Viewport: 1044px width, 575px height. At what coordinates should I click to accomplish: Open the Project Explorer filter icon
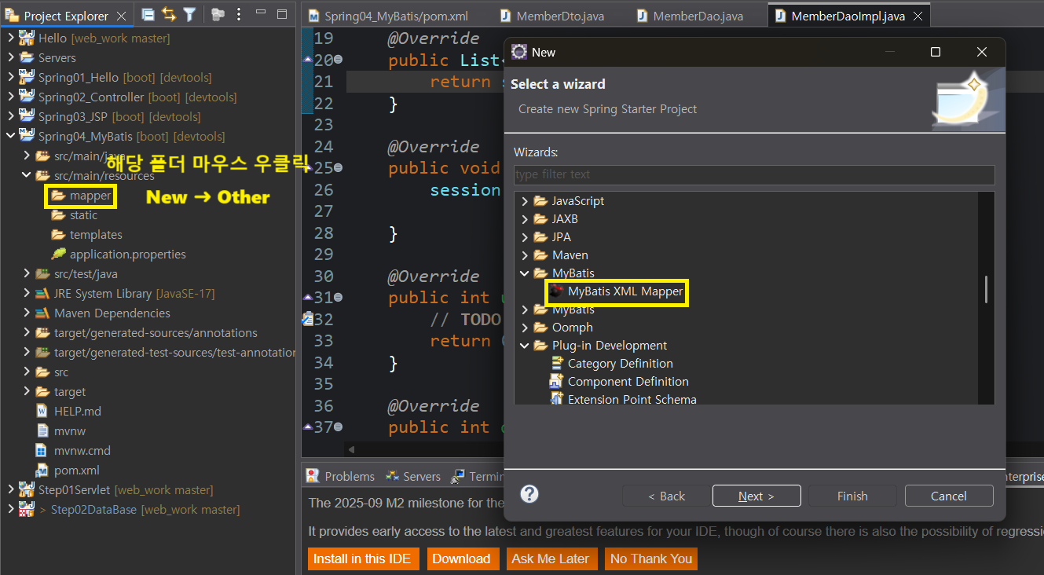(x=190, y=14)
